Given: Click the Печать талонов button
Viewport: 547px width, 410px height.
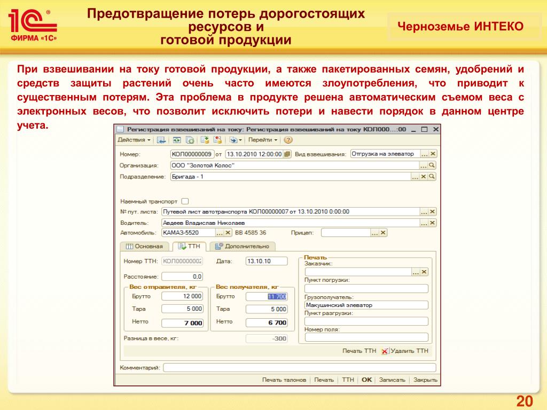Looking at the screenshot, I should coord(284,380).
